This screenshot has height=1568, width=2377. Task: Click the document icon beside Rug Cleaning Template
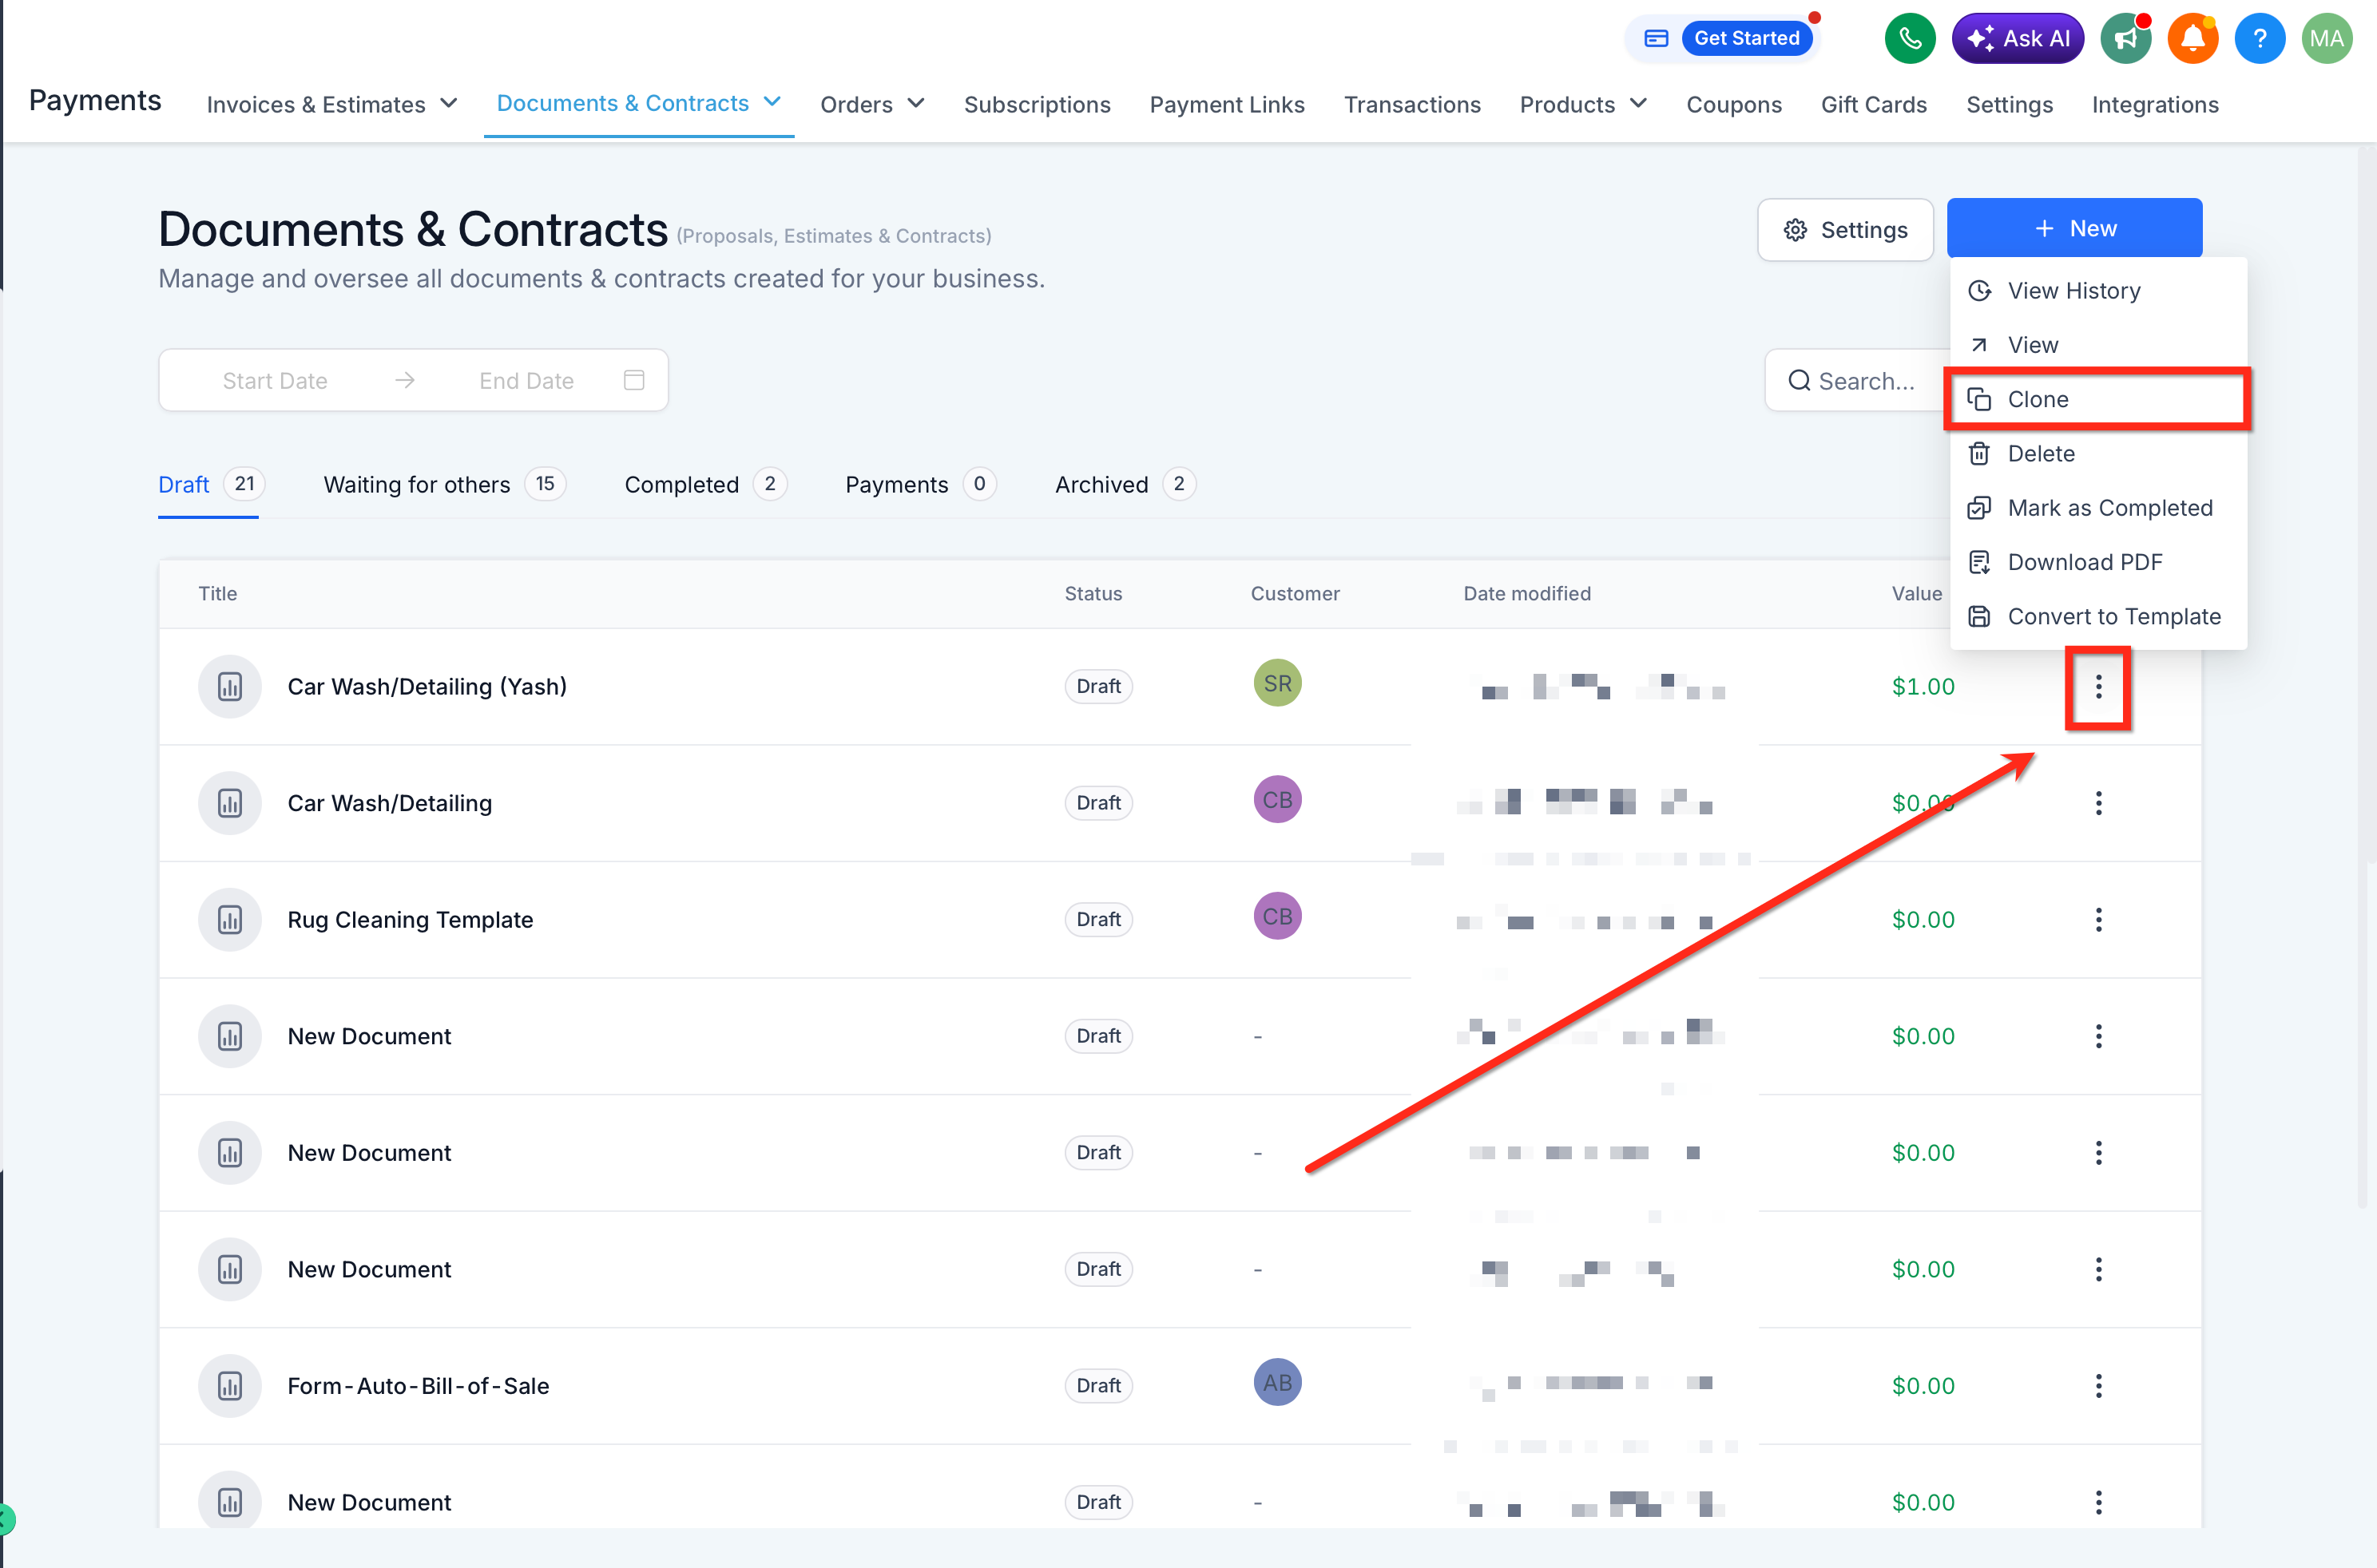[229, 919]
